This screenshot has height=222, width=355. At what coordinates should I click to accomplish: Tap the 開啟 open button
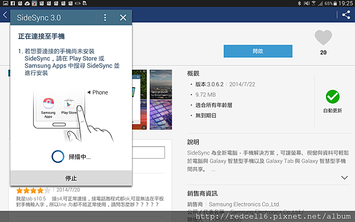click(x=258, y=51)
